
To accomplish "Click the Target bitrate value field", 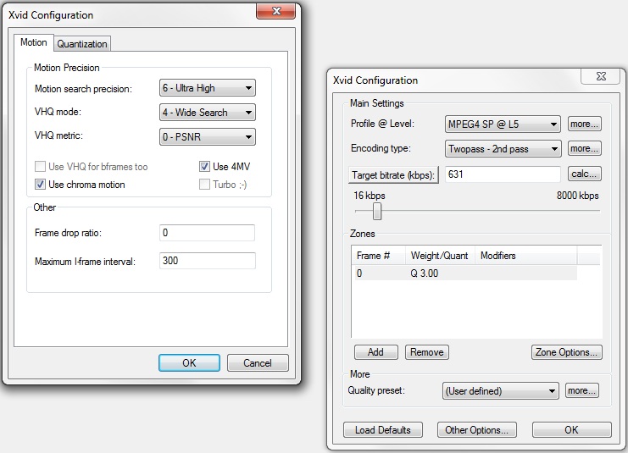I will coord(503,174).
